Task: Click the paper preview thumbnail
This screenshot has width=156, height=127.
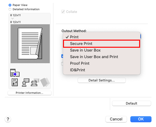Action: (30, 44)
